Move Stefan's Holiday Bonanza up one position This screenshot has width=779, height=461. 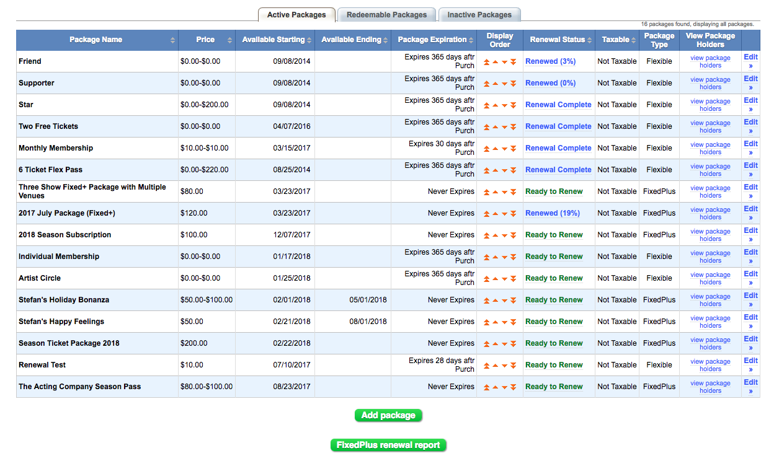(x=495, y=300)
